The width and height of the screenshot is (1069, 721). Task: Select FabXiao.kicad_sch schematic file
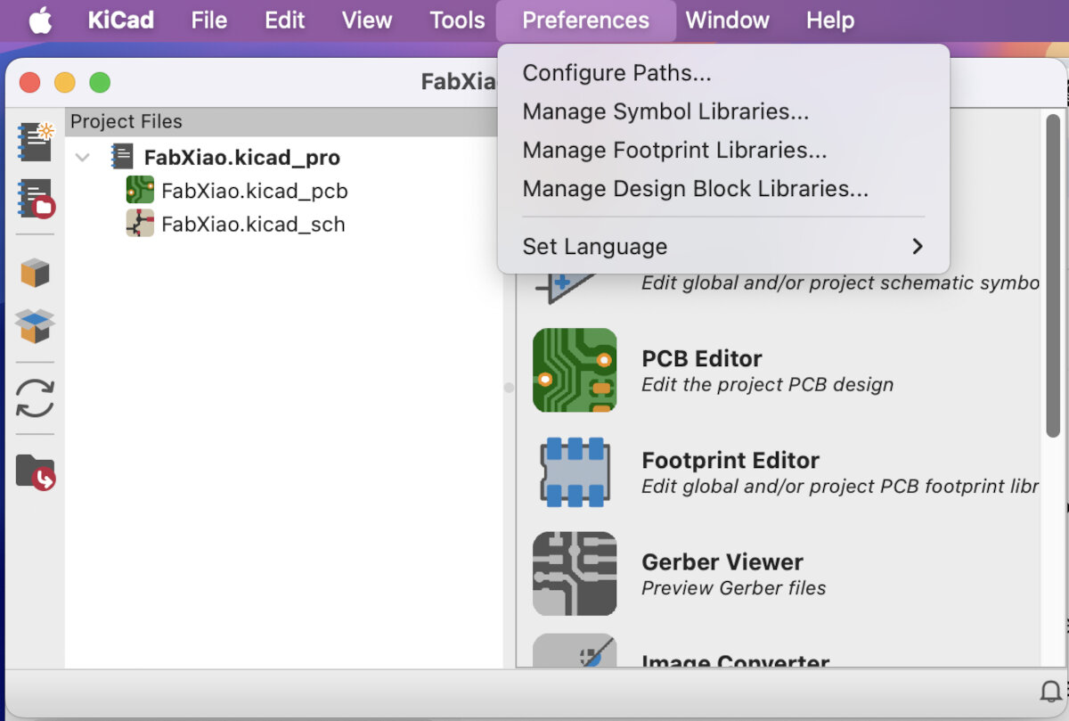click(x=253, y=224)
